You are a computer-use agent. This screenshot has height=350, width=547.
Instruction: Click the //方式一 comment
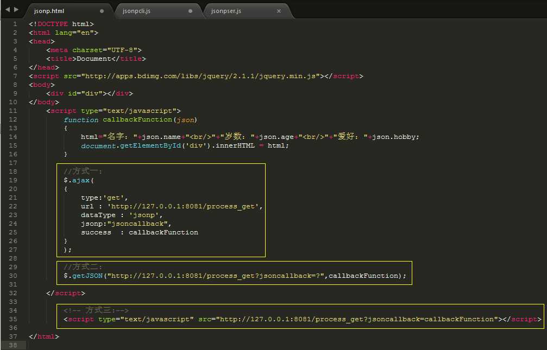pos(83,171)
